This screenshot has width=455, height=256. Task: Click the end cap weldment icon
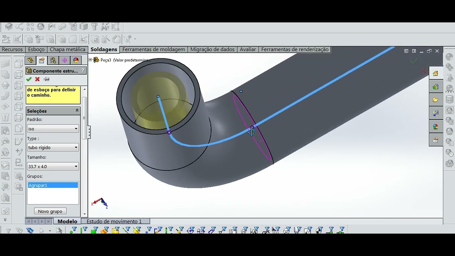point(62,39)
